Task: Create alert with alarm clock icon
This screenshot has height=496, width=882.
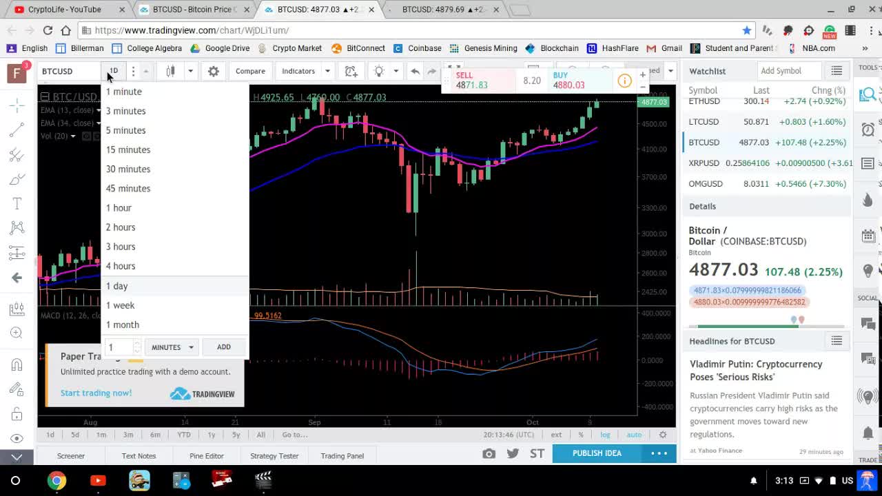Action: tap(351, 71)
